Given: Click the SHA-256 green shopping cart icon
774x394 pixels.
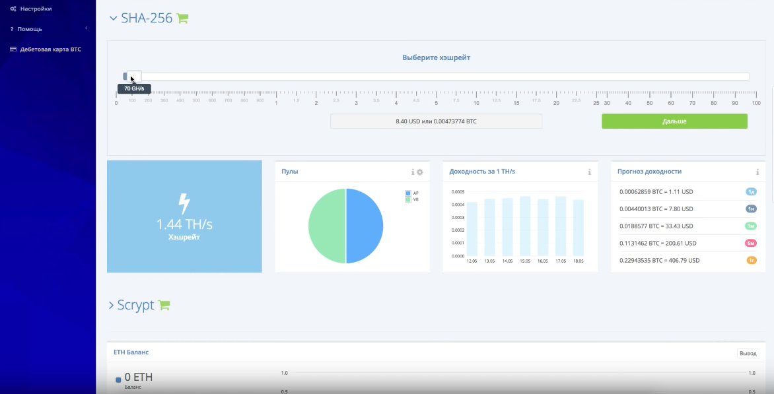Looking at the screenshot, I should click(x=182, y=18).
